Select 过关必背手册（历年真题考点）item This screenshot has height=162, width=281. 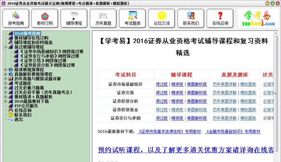43,92
